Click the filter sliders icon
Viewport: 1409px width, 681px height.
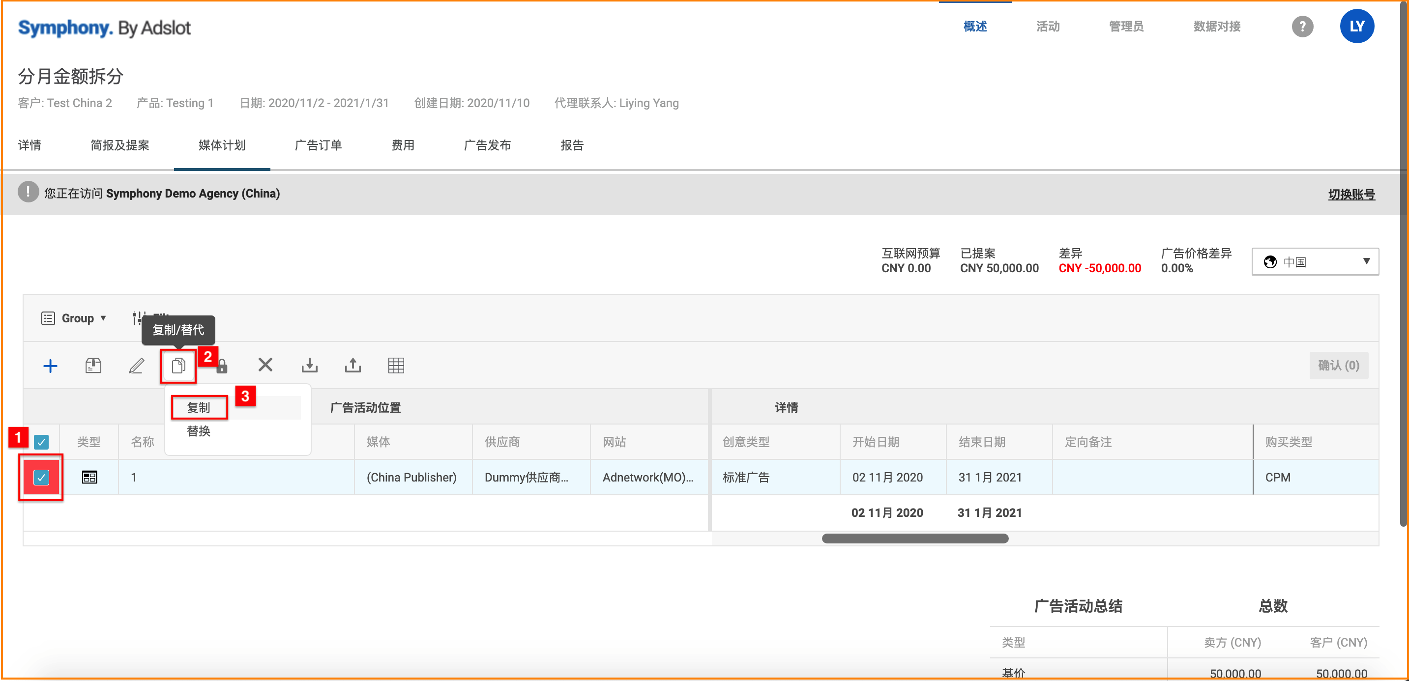139,318
